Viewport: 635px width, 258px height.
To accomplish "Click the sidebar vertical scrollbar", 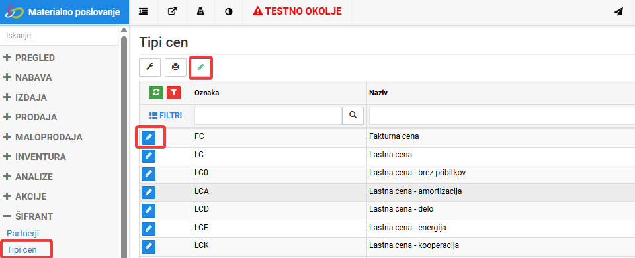I will [x=124, y=146].
